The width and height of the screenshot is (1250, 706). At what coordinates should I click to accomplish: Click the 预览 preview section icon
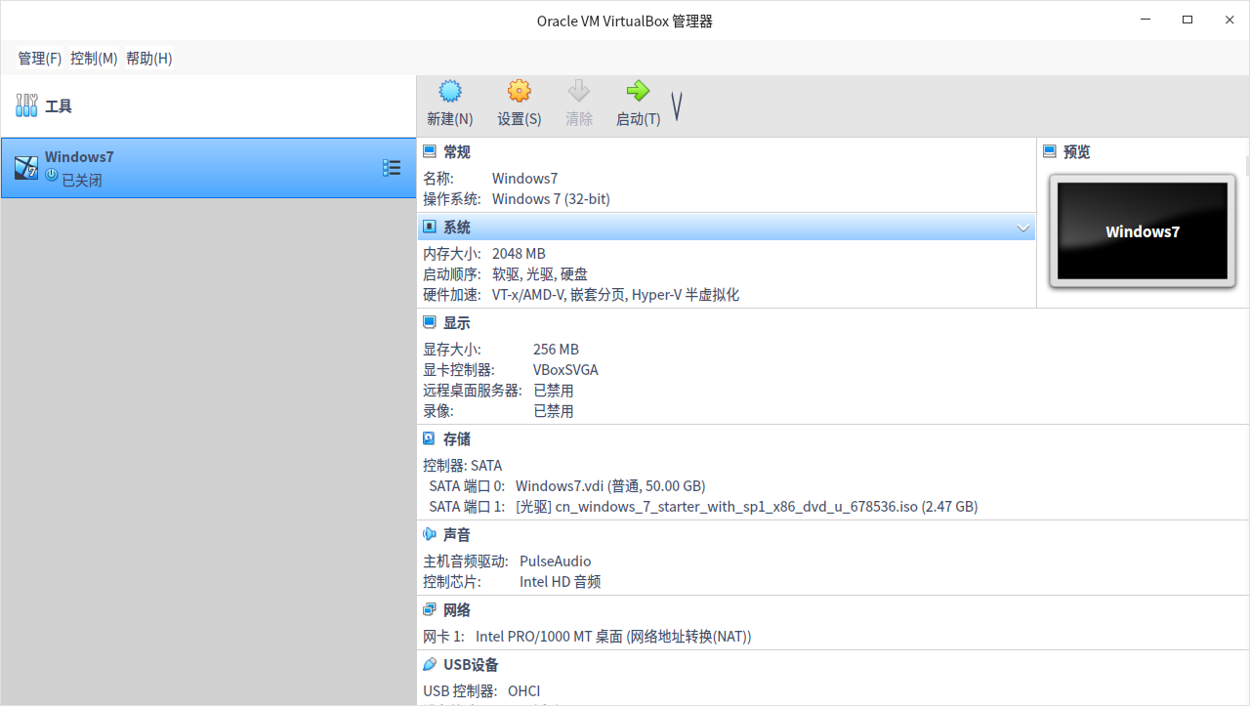tap(1050, 151)
